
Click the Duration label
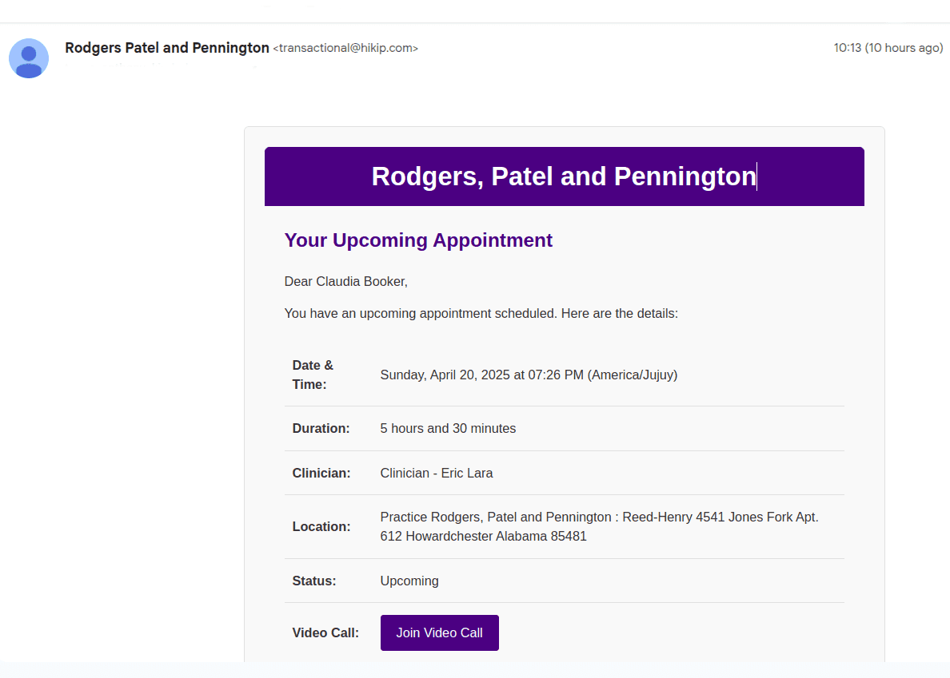[x=321, y=428]
